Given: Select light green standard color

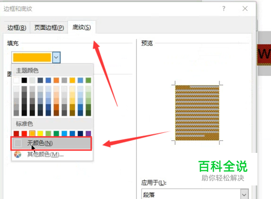Looking at the screenshot, I should pyautogui.click(x=48, y=133).
